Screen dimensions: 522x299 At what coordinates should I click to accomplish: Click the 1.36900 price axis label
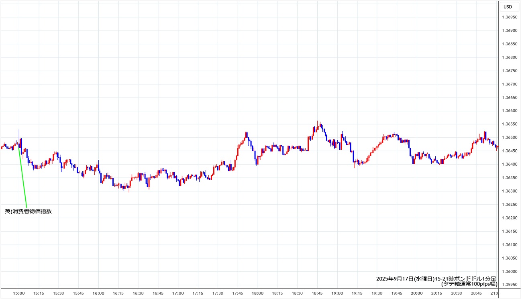point(509,31)
